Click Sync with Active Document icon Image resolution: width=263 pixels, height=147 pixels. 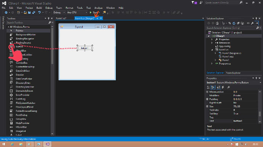[229, 23]
